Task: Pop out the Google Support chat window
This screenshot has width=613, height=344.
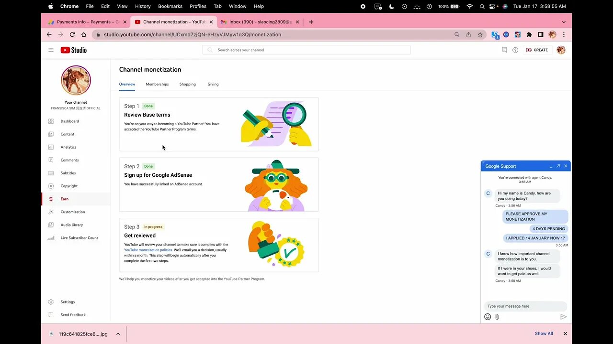Action: (x=558, y=166)
